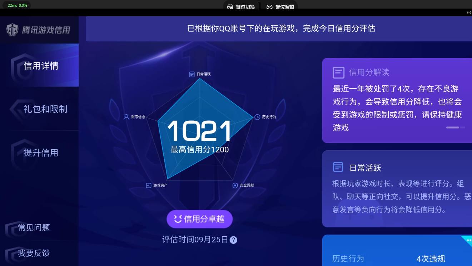The width and height of the screenshot is (472, 266).
Task: Go to 常见问题 in the sidebar
Action: (34, 227)
